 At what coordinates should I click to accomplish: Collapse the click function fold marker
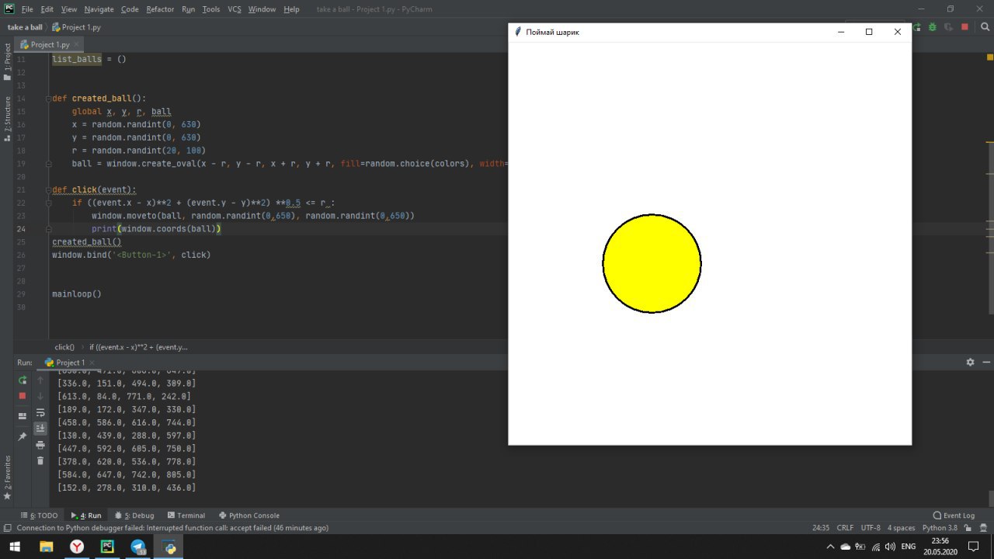[49, 189]
